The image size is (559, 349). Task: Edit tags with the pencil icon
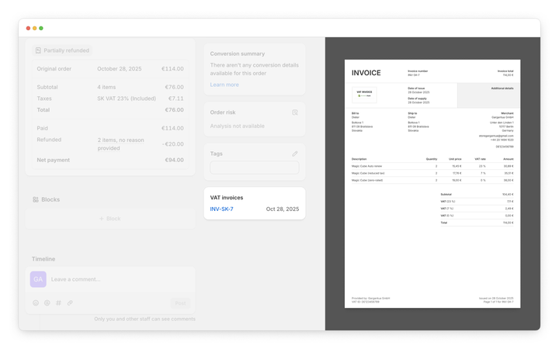[x=294, y=154]
